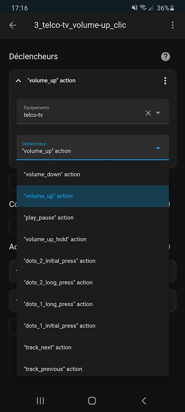
Task: Select "dots_1_initial_press" action
Action: pos(93,326)
